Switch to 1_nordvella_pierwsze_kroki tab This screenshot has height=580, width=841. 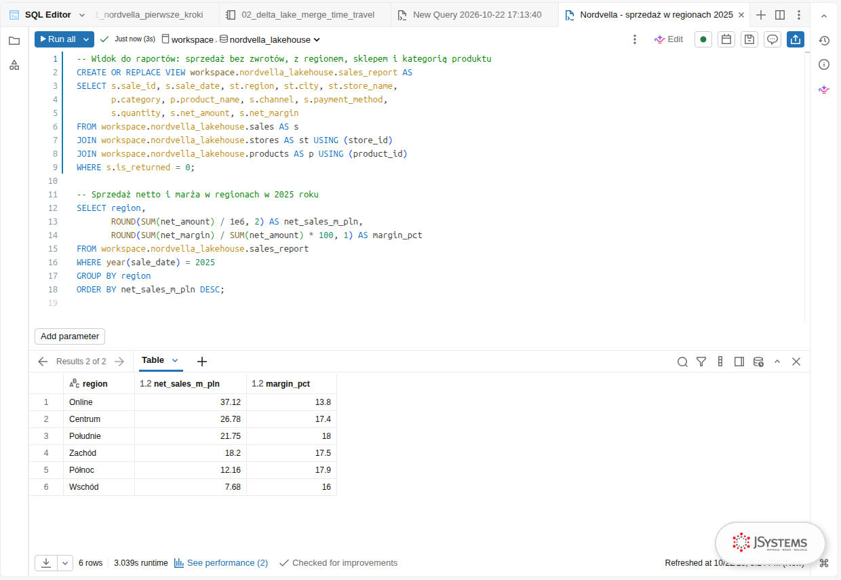tap(149, 15)
